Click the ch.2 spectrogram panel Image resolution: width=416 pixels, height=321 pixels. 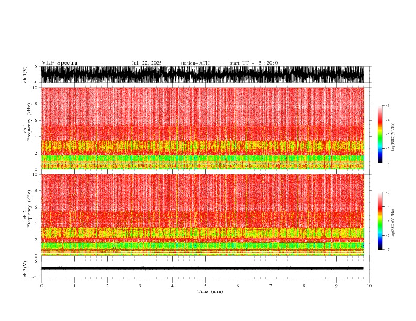(x=203, y=215)
